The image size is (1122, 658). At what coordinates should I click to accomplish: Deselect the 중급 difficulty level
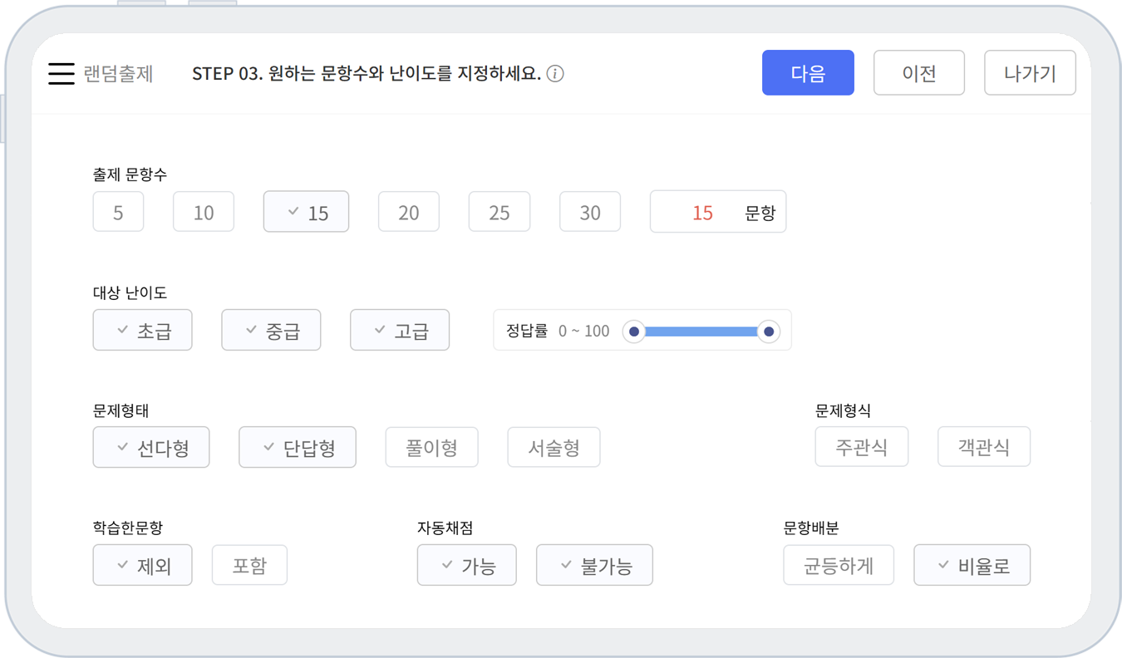[x=271, y=331]
